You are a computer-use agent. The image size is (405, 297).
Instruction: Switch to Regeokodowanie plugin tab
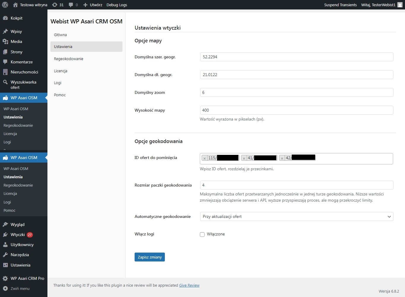(x=68, y=59)
